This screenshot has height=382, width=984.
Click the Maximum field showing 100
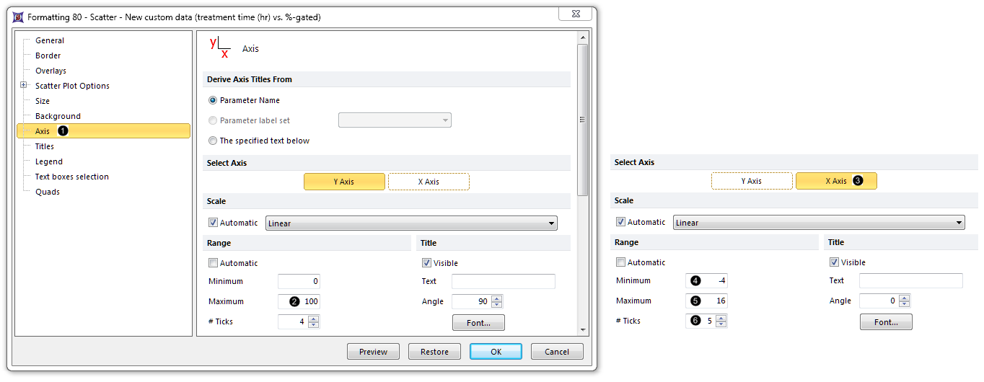[x=299, y=301]
